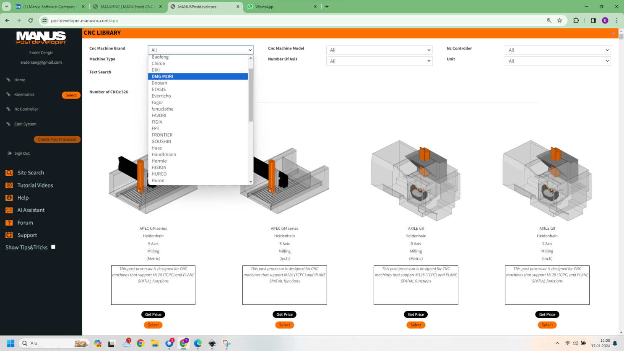The width and height of the screenshot is (624, 351).
Task: Choose Haas from the brand list
Action: point(157,148)
